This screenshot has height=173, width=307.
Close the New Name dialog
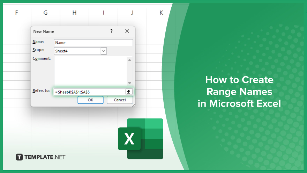[127, 31]
